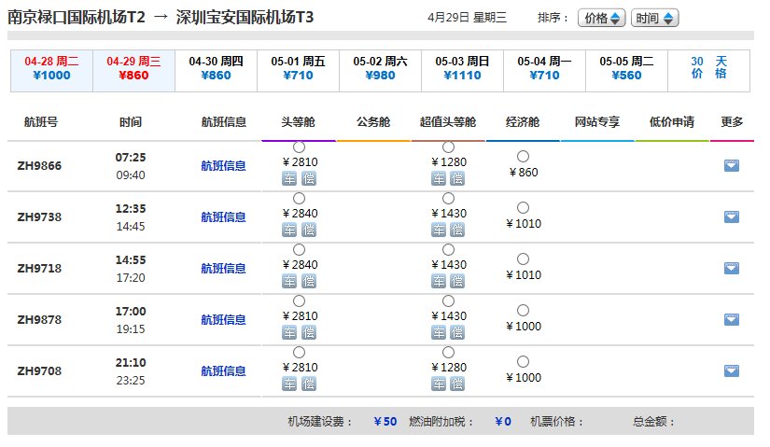
Task: Click the 车 icon under ZH9738 ¥1430 fare
Action: [439, 230]
